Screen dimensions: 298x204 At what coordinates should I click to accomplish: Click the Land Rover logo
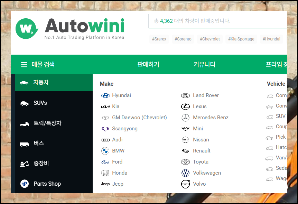click(186, 96)
